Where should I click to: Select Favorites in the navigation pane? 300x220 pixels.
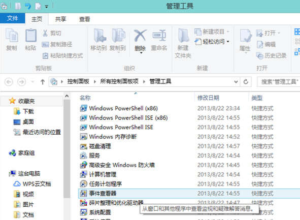click(26, 101)
